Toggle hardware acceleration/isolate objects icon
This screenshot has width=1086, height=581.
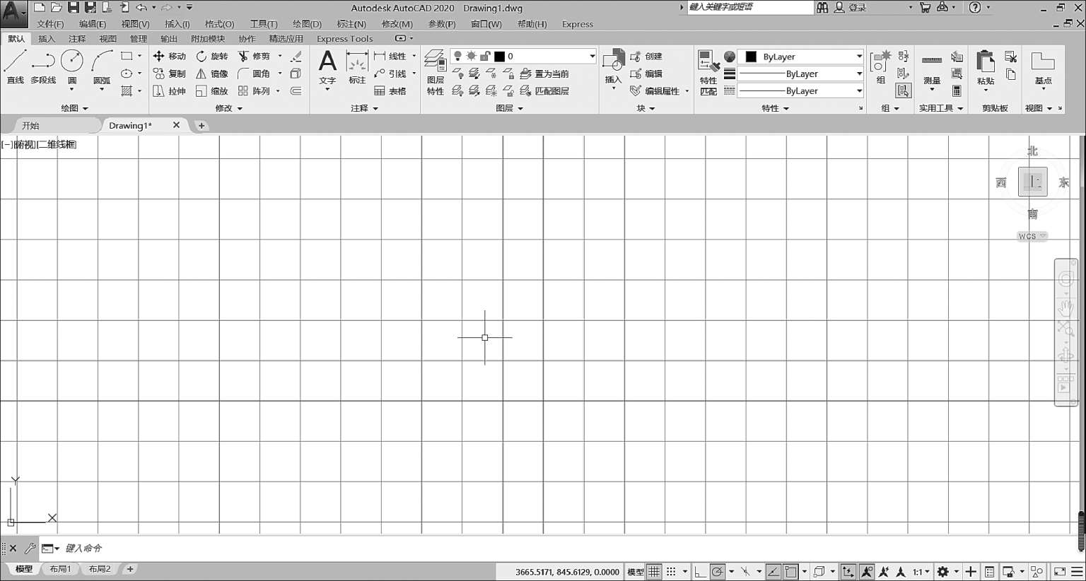coord(1037,572)
